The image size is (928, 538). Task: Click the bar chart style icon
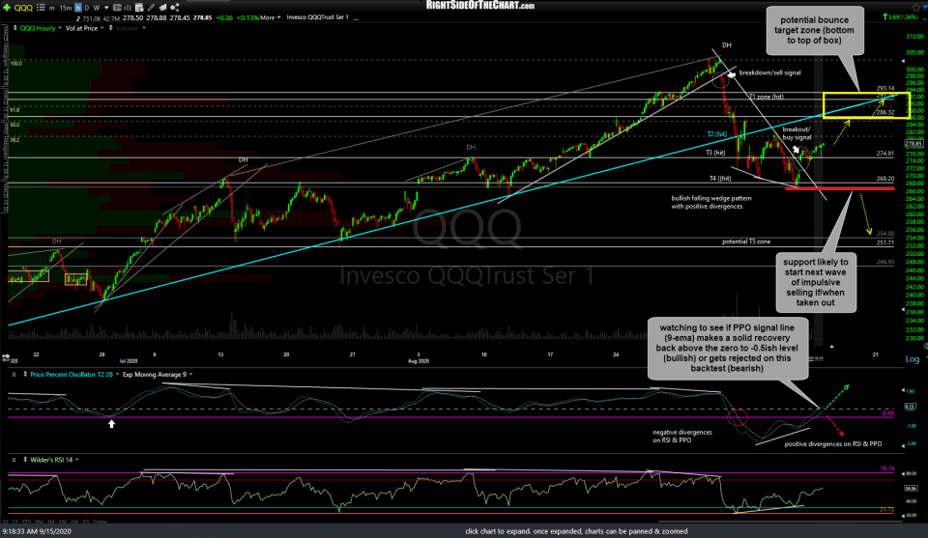(x=128, y=8)
